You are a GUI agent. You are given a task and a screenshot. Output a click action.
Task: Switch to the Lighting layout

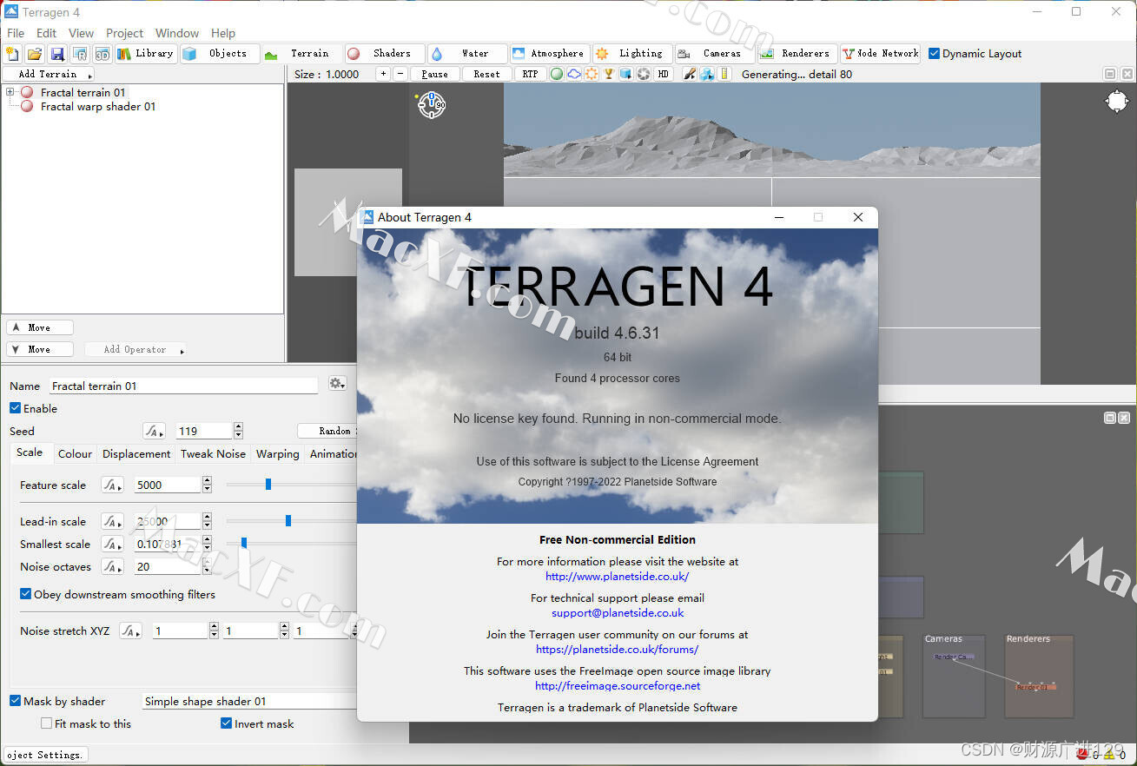[632, 54]
